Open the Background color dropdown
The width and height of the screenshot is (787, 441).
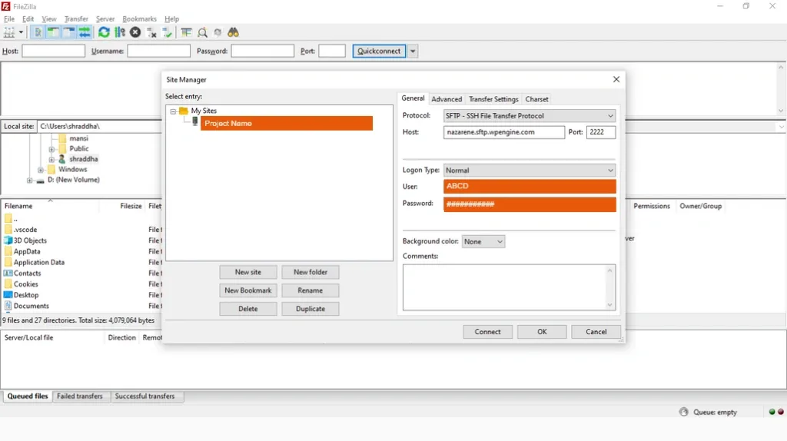(x=483, y=241)
